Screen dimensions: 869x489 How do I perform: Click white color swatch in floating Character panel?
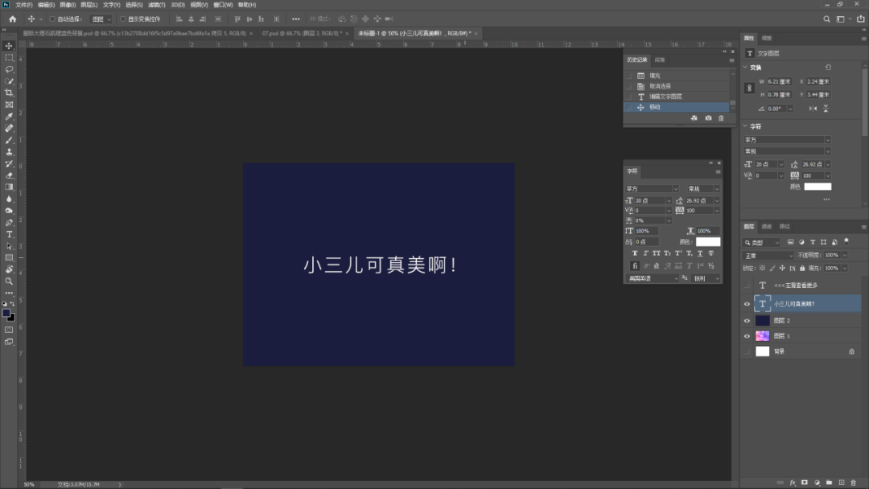[x=708, y=241]
